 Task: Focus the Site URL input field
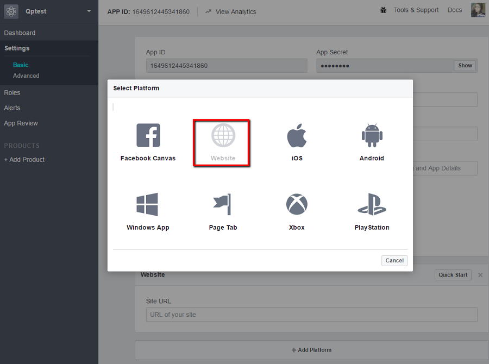[x=312, y=315]
